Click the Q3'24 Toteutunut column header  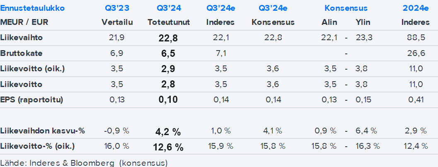click(169, 8)
